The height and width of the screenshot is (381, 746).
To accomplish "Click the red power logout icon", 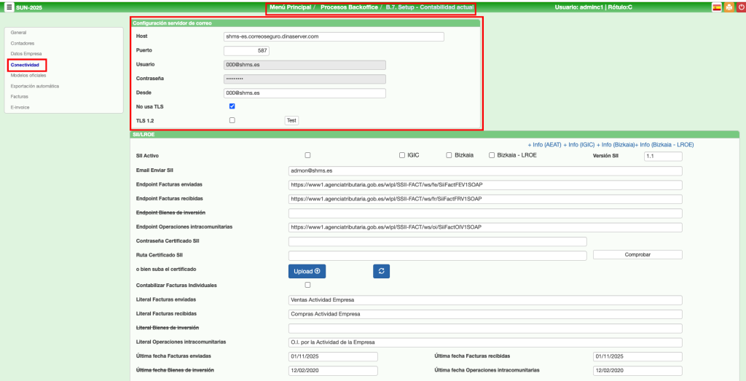I will click(740, 7).
